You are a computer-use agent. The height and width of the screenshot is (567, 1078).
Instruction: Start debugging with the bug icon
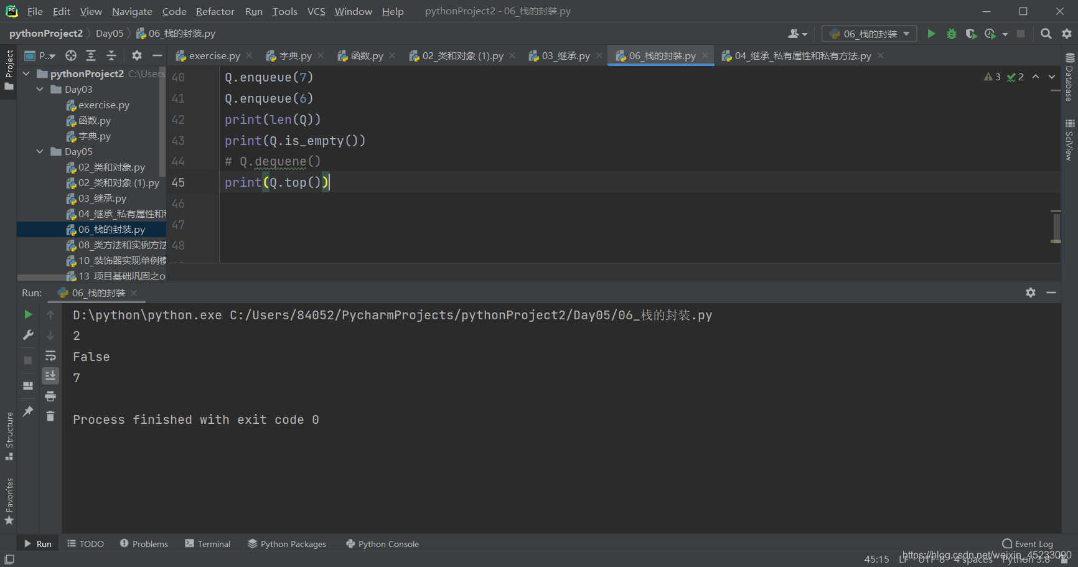click(951, 34)
